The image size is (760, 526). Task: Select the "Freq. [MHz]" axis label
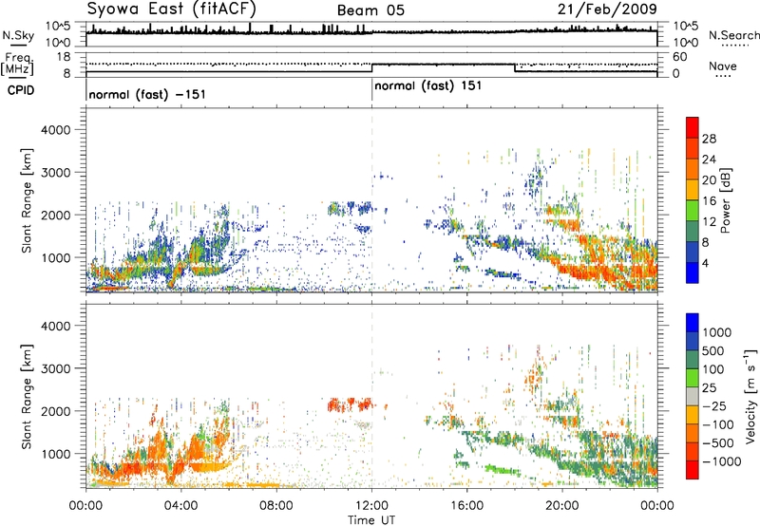click(x=17, y=65)
